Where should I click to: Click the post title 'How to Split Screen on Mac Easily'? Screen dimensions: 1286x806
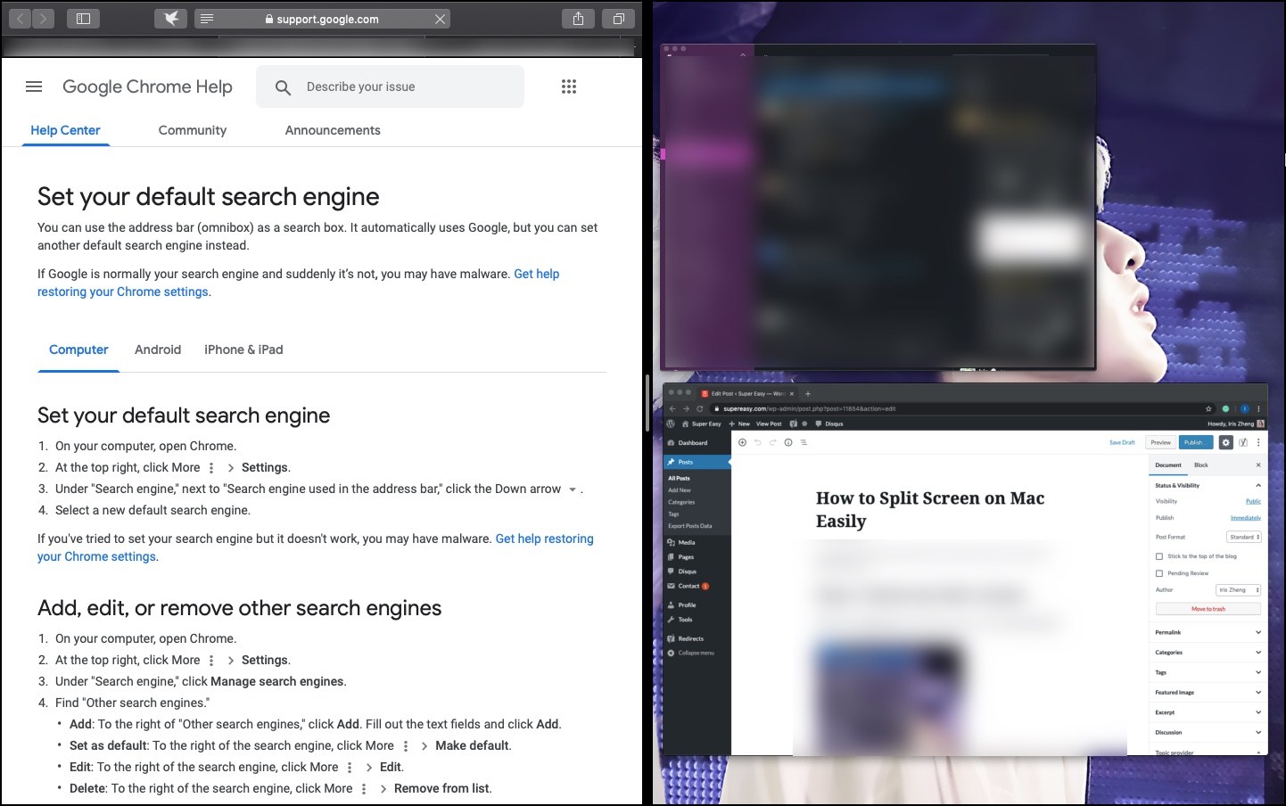click(930, 509)
